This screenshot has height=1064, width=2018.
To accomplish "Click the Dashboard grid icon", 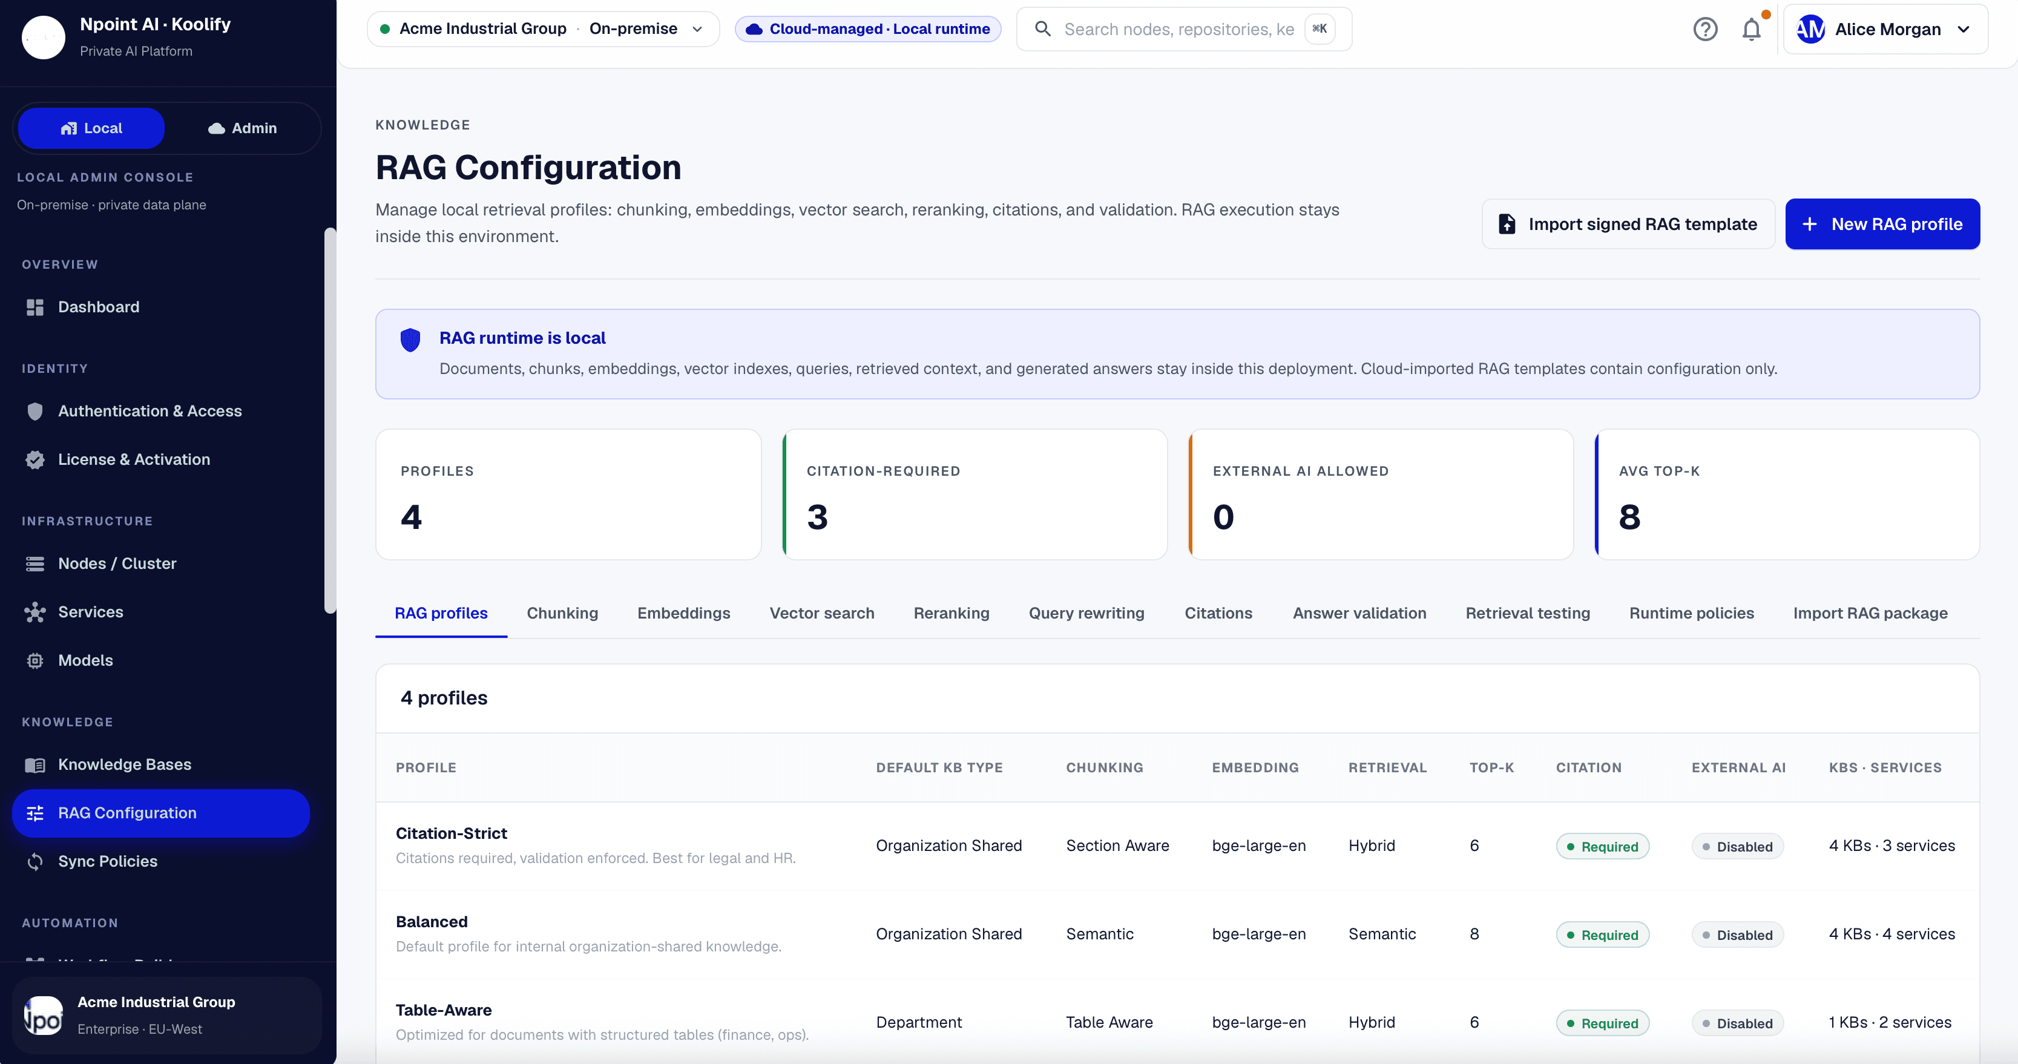I will pyautogui.click(x=35, y=307).
